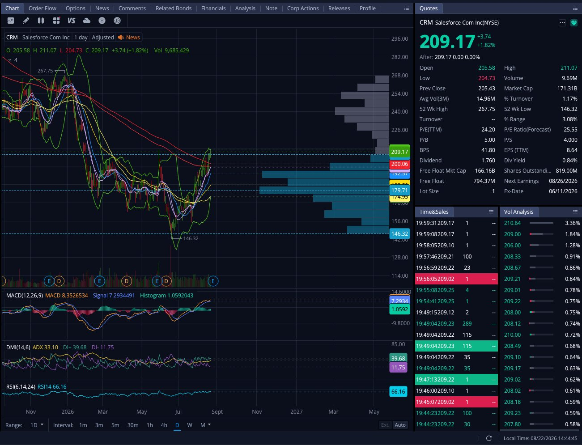Collapse the indicator list chevron labeled 4

[10, 60]
